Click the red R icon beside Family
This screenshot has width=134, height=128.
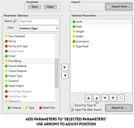(x=6, y=41)
